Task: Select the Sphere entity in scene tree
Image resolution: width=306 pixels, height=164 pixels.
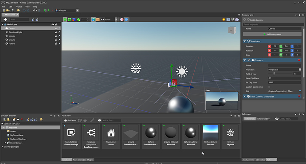Action: pos(12,44)
